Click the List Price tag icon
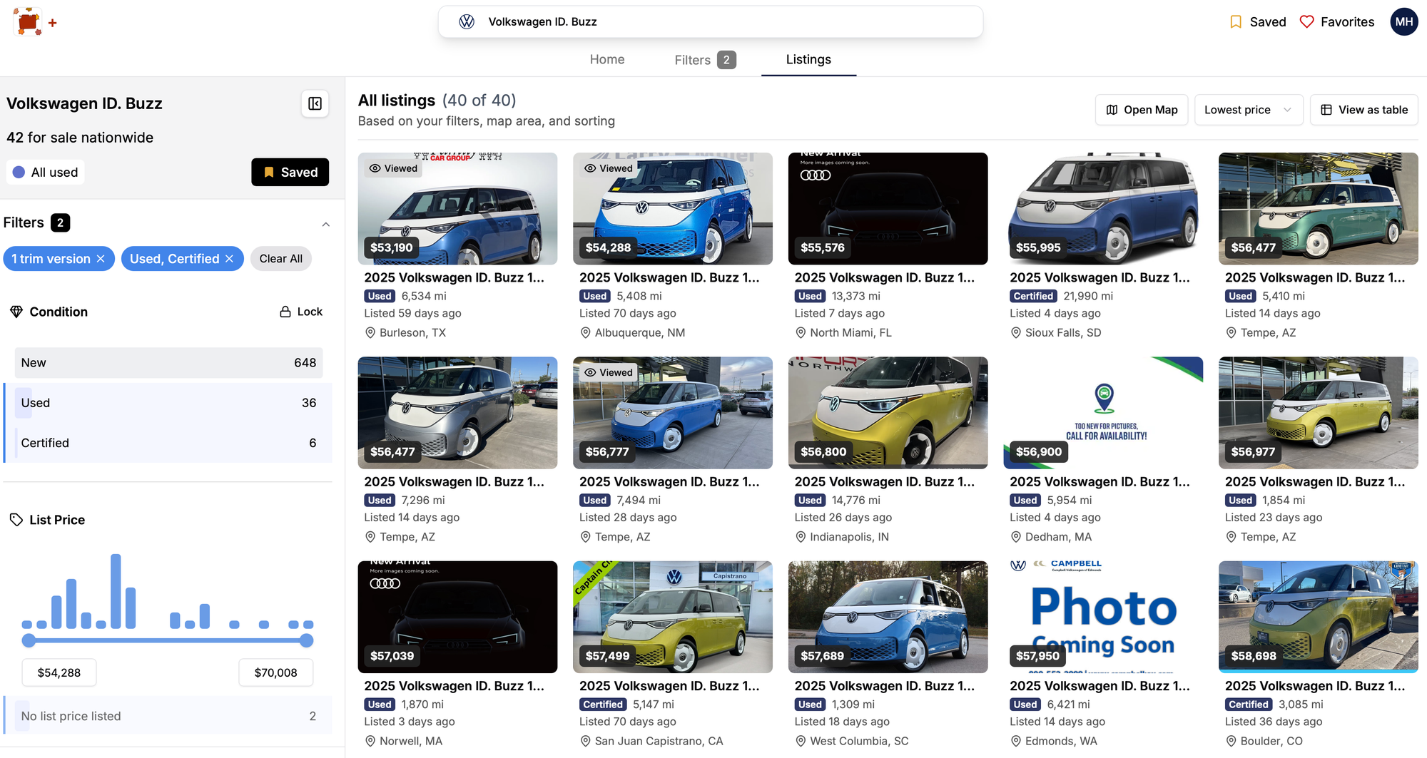1427x758 pixels. tap(16, 520)
